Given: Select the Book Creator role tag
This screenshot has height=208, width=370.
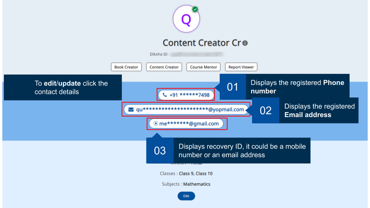Looking at the screenshot, I should [126, 67].
